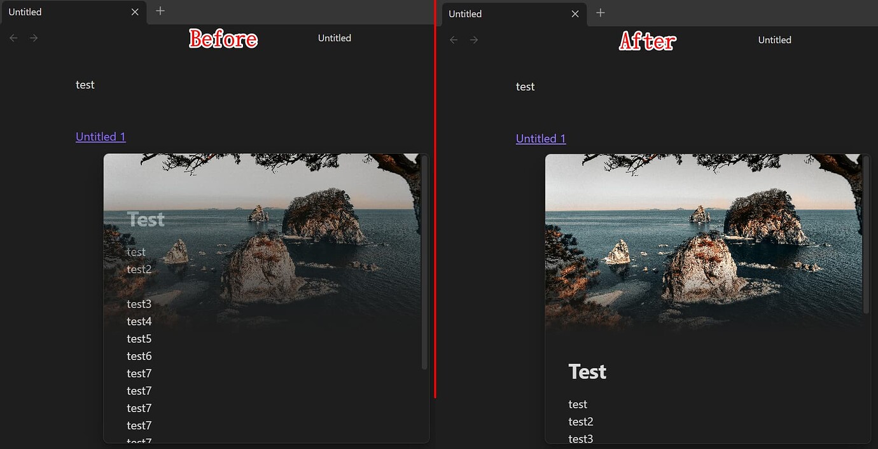The height and width of the screenshot is (449, 878).
Task: Select the 'test5' list item in the Before card
Action: coord(139,338)
